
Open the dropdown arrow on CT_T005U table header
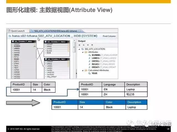pos(68,42)
